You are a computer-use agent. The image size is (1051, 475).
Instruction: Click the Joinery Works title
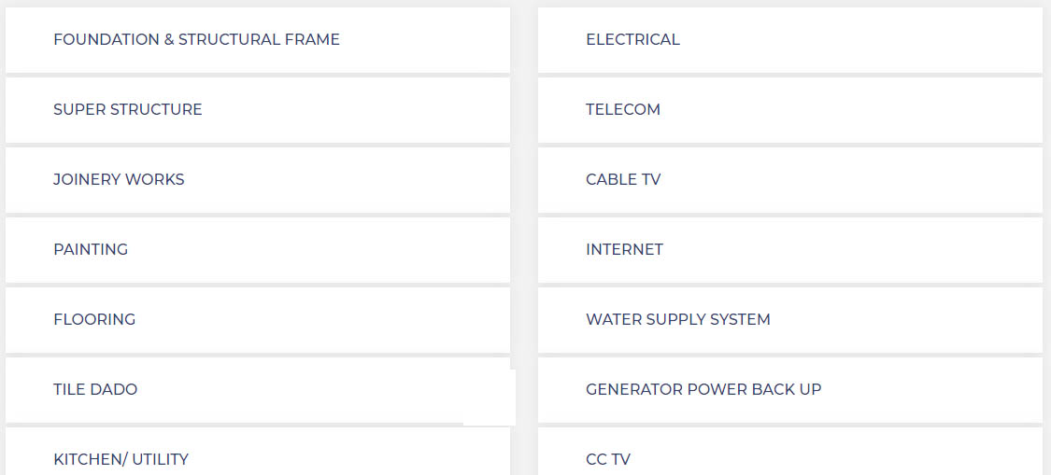[x=119, y=179]
